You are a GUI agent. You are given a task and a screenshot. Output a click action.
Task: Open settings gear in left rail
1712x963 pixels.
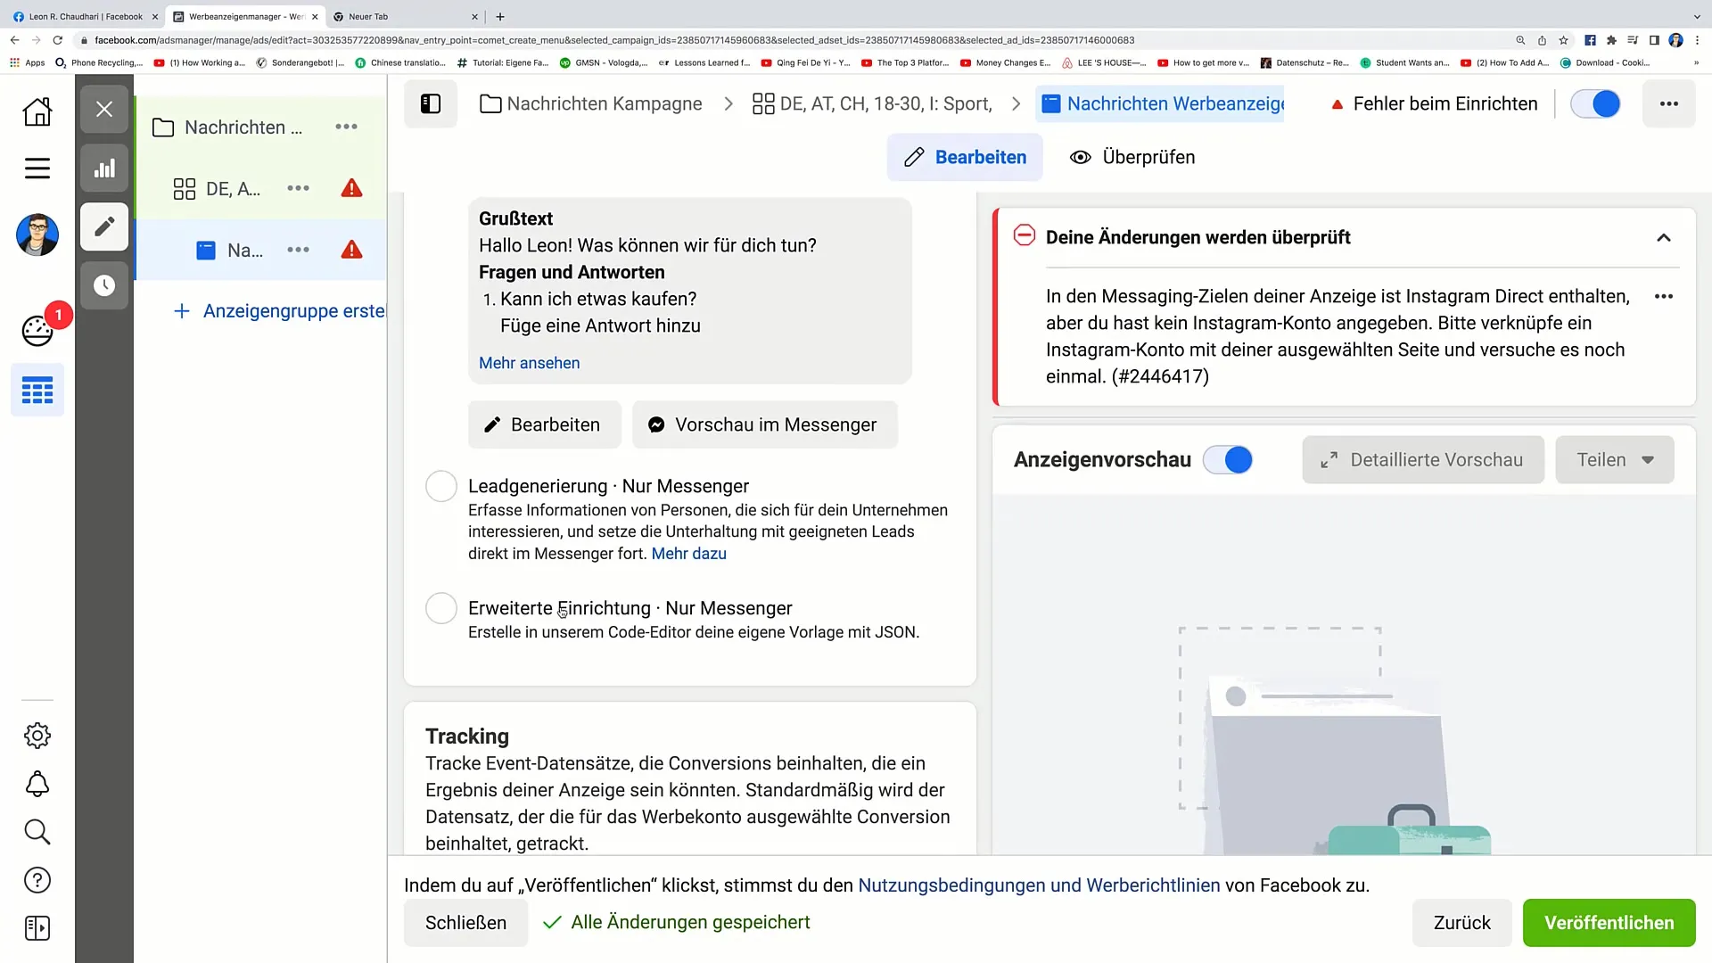tap(37, 736)
